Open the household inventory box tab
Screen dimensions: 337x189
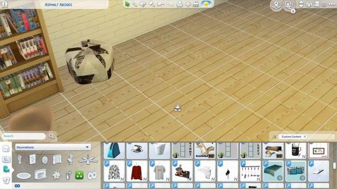tap(6, 180)
